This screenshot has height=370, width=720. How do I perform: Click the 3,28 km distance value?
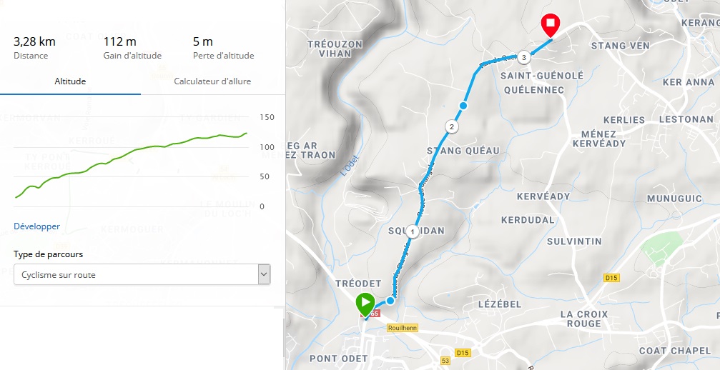pyautogui.click(x=34, y=41)
